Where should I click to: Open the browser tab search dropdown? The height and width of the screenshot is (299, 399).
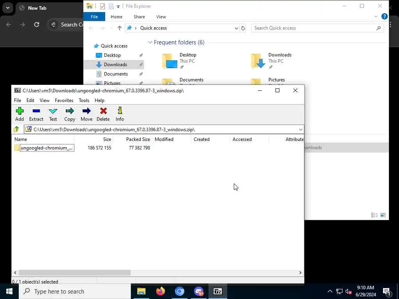tap(8, 8)
